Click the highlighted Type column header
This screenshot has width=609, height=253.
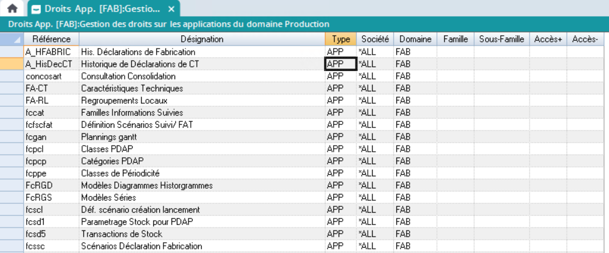pyautogui.click(x=340, y=39)
